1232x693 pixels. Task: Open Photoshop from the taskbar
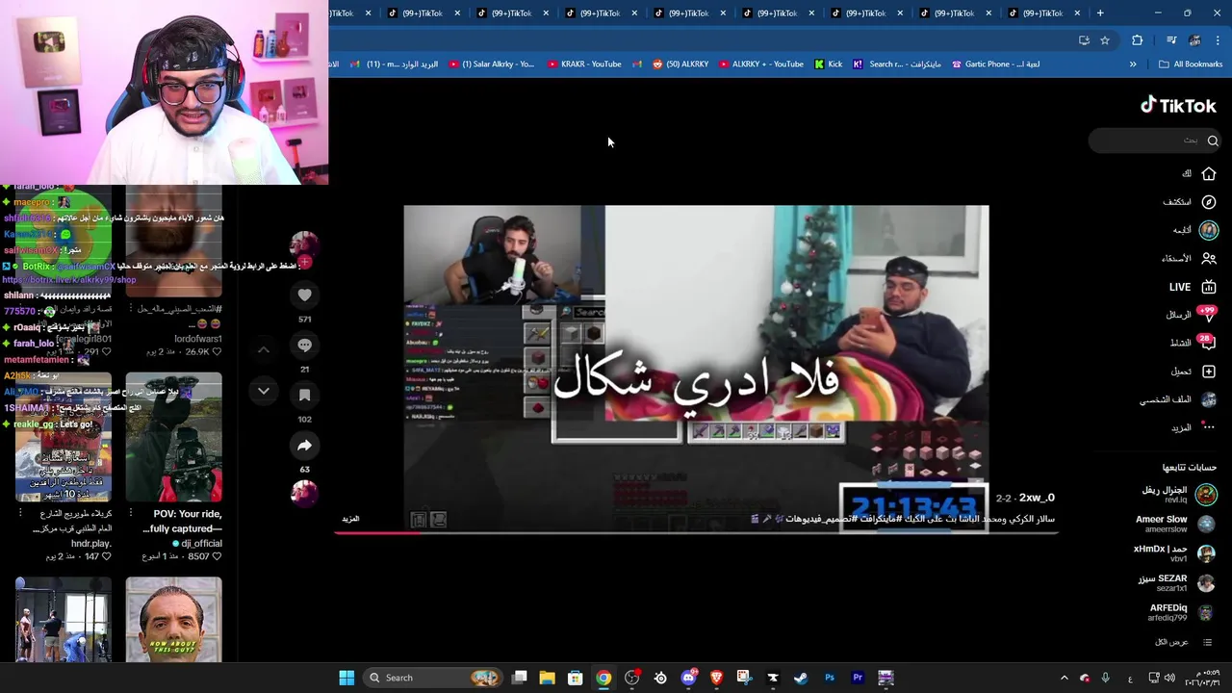pos(830,678)
